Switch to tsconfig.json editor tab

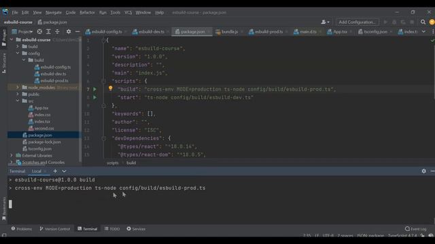[375, 32]
